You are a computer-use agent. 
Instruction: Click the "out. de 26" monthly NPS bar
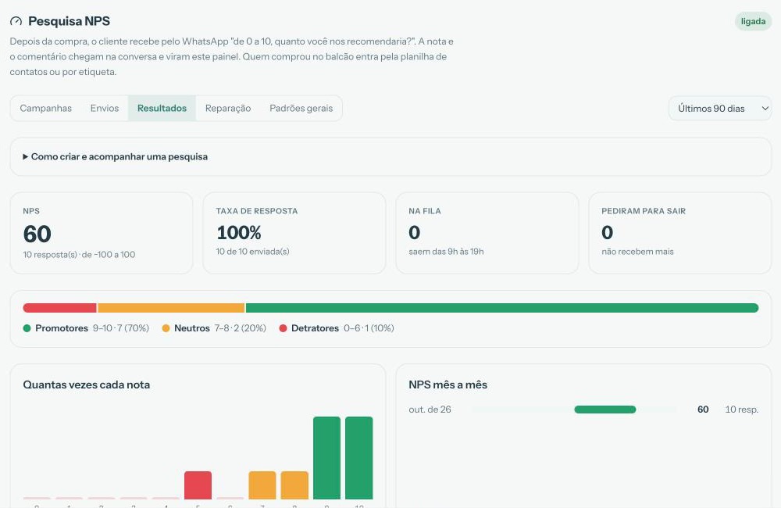pyautogui.click(x=605, y=410)
